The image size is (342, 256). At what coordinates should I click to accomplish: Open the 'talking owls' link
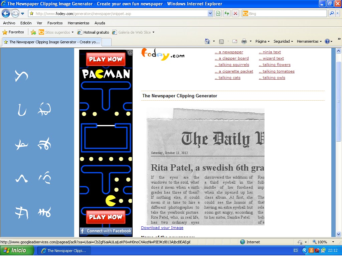pyautogui.click(x=272, y=77)
